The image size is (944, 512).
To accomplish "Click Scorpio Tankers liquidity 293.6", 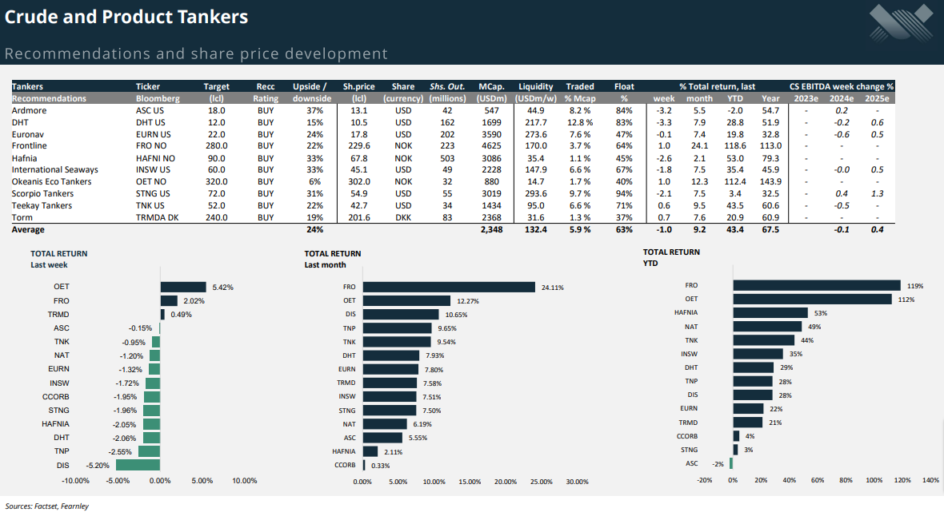I will pyautogui.click(x=536, y=193).
